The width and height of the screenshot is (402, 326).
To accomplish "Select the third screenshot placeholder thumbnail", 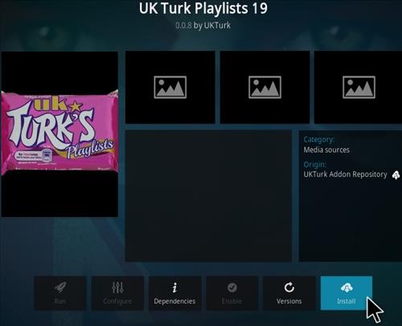I will [x=359, y=87].
